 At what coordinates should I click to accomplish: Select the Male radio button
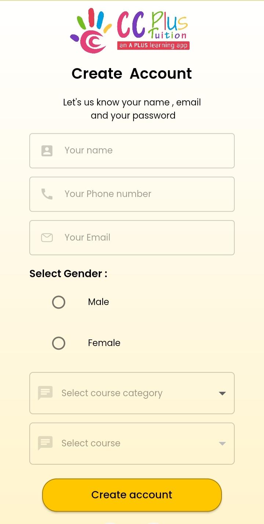(59, 302)
